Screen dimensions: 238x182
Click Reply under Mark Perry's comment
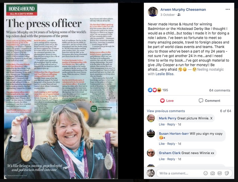(x=171, y=124)
